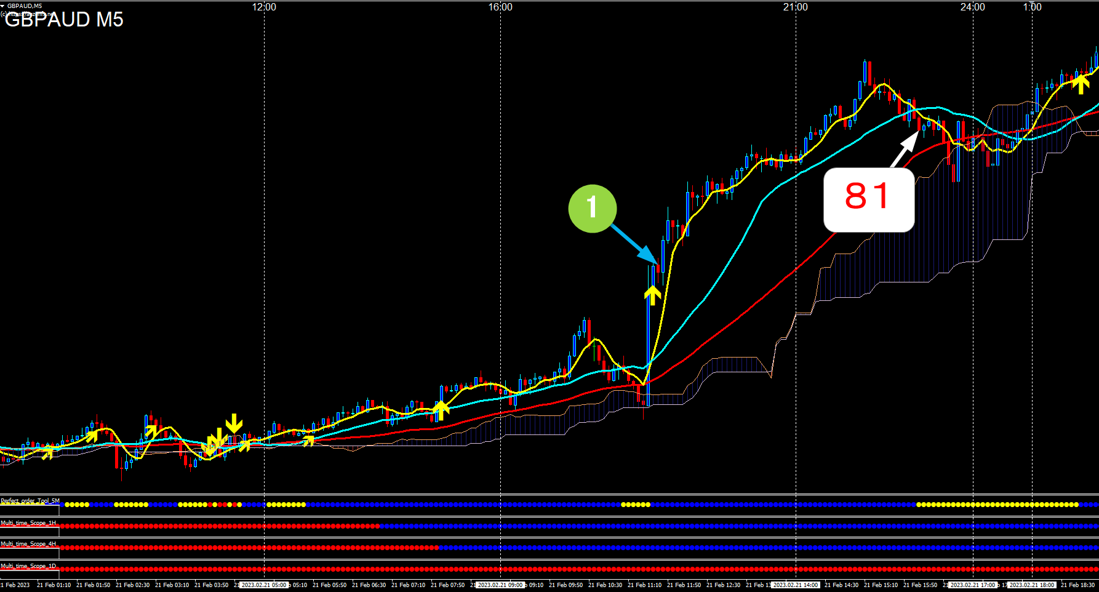Select the 2023.02.21 05:00 date marker

[x=264, y=585]
